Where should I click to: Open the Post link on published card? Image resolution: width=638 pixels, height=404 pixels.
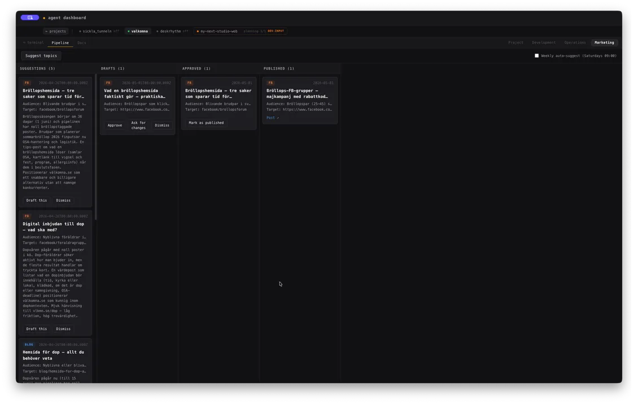[x=272, y=118]
